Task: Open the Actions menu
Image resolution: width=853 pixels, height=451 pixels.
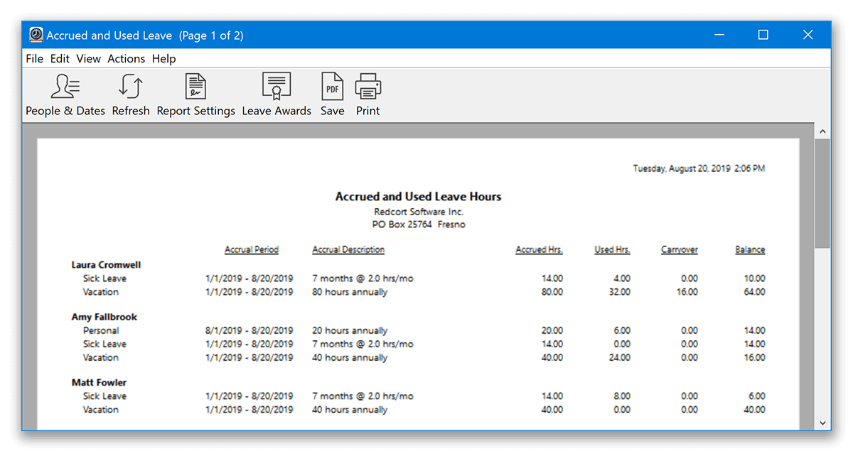Action: 126,58
